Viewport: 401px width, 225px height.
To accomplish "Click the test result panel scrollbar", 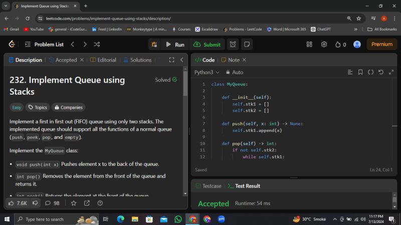I will coord(394,199).
